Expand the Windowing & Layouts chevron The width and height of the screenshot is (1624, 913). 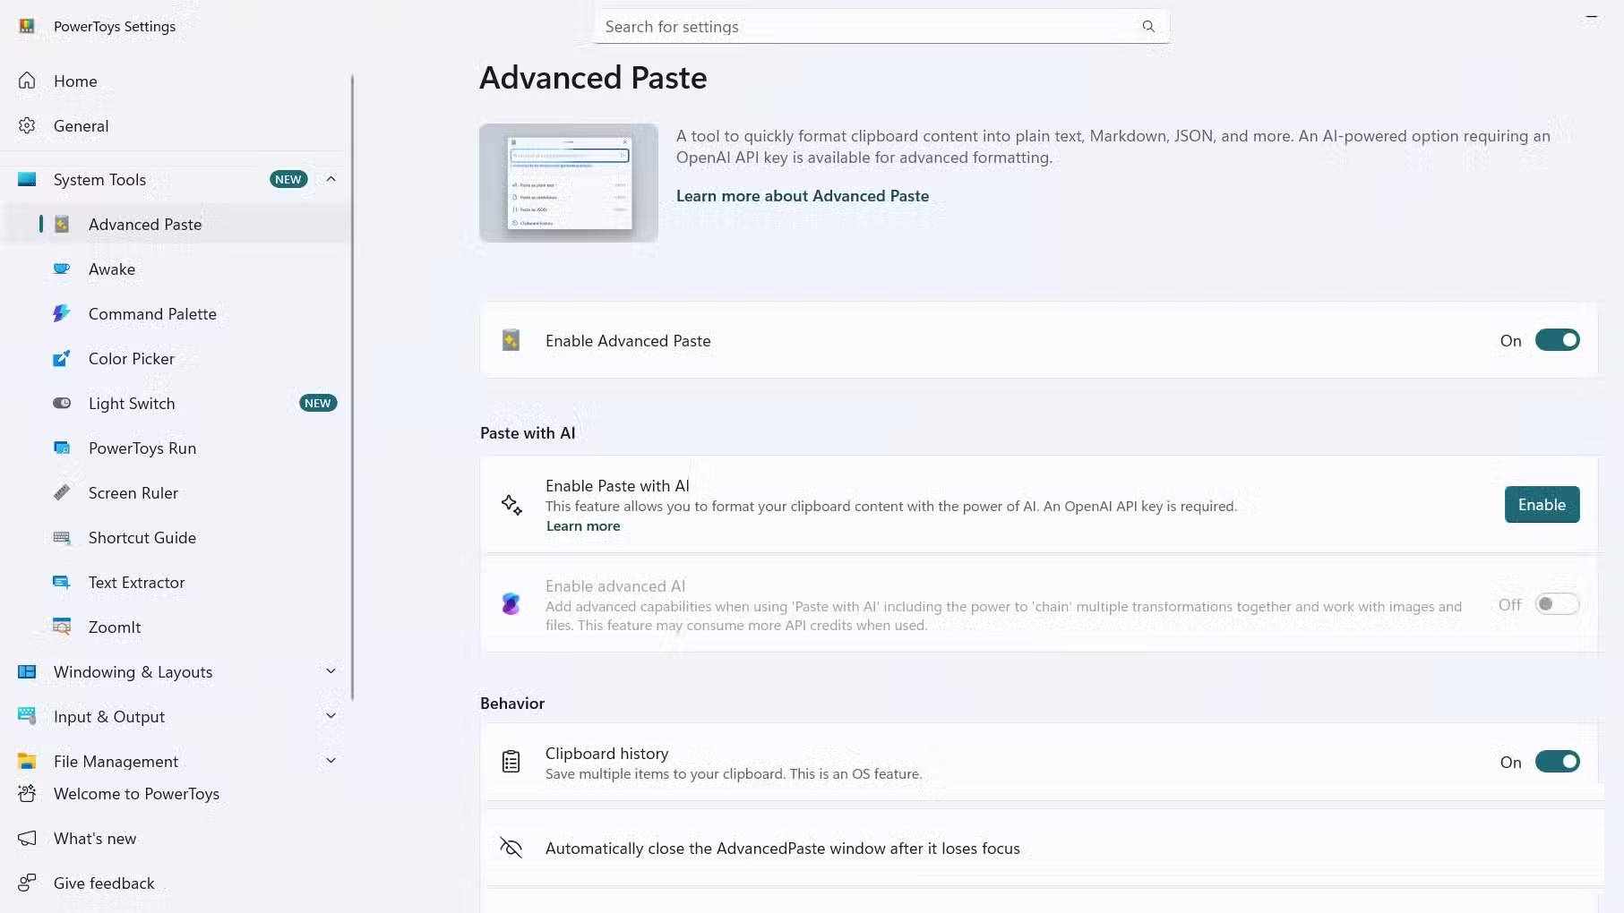[331, 671]
